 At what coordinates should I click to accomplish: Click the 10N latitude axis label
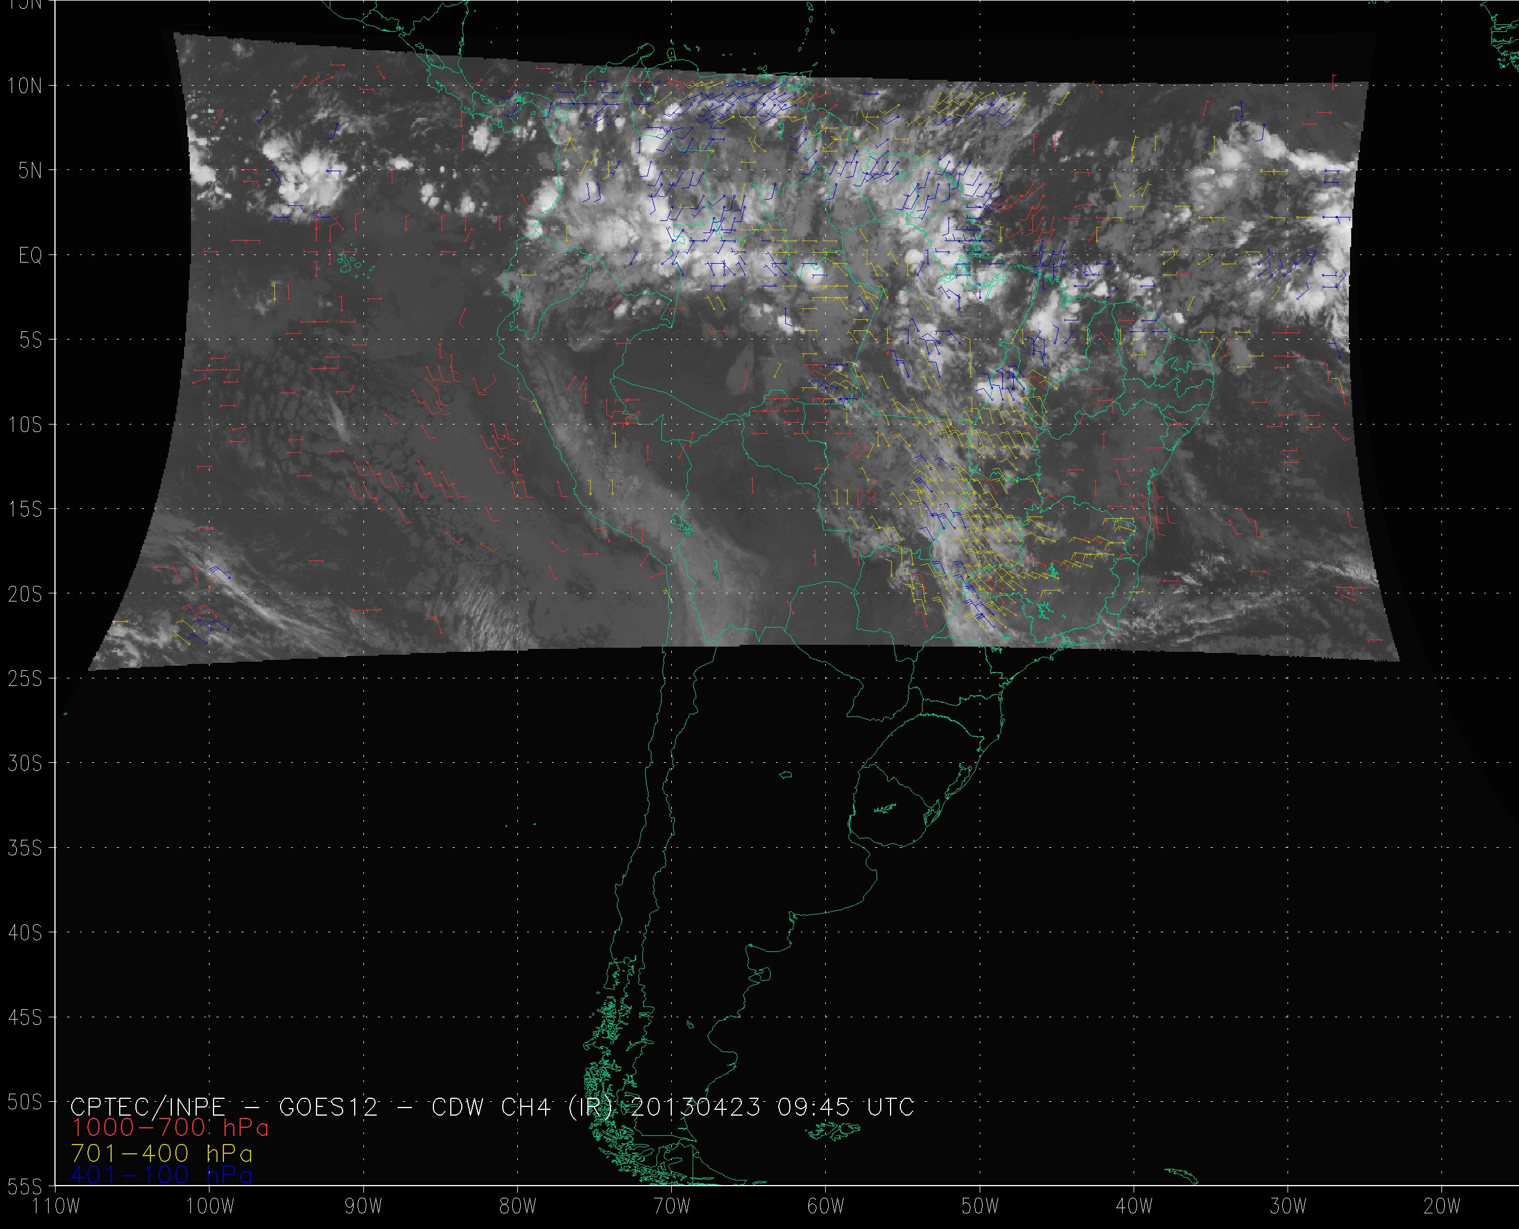(25, 86)
